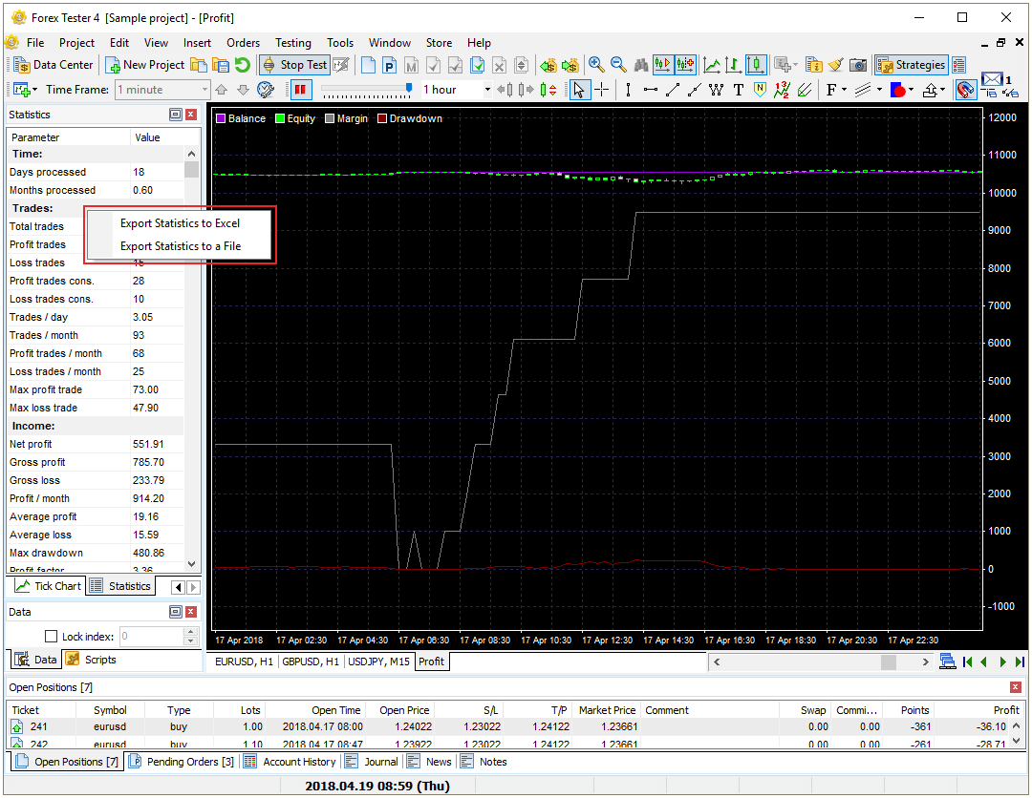Open the File menu

[x=35, y=43]
